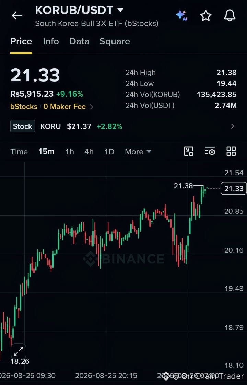This screenshot has width=247, height=385.
Task: Tap the 20.85 price axis label
Action: tap(234, 211)
